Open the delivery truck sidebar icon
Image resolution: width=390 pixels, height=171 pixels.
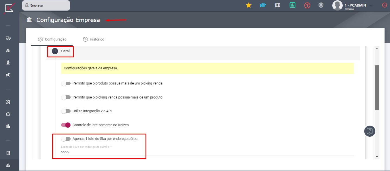8,38
